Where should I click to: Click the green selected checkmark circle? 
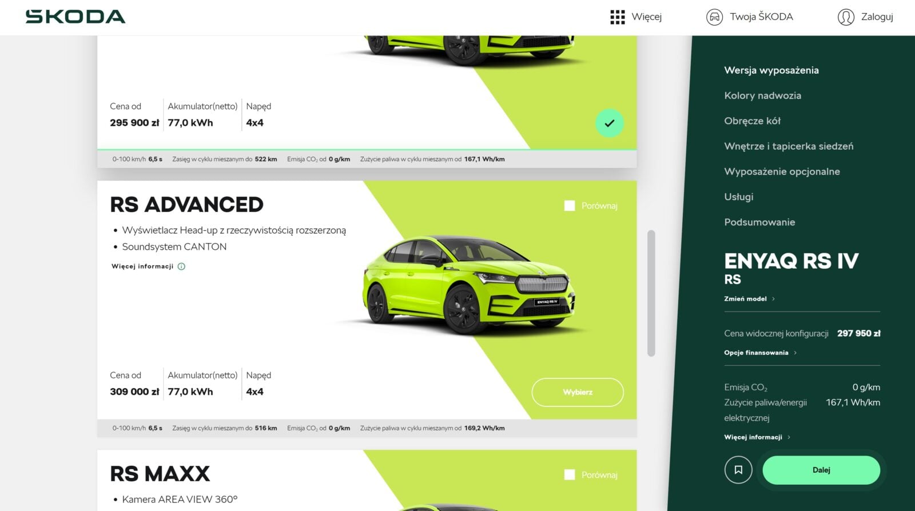coord(610,123)
